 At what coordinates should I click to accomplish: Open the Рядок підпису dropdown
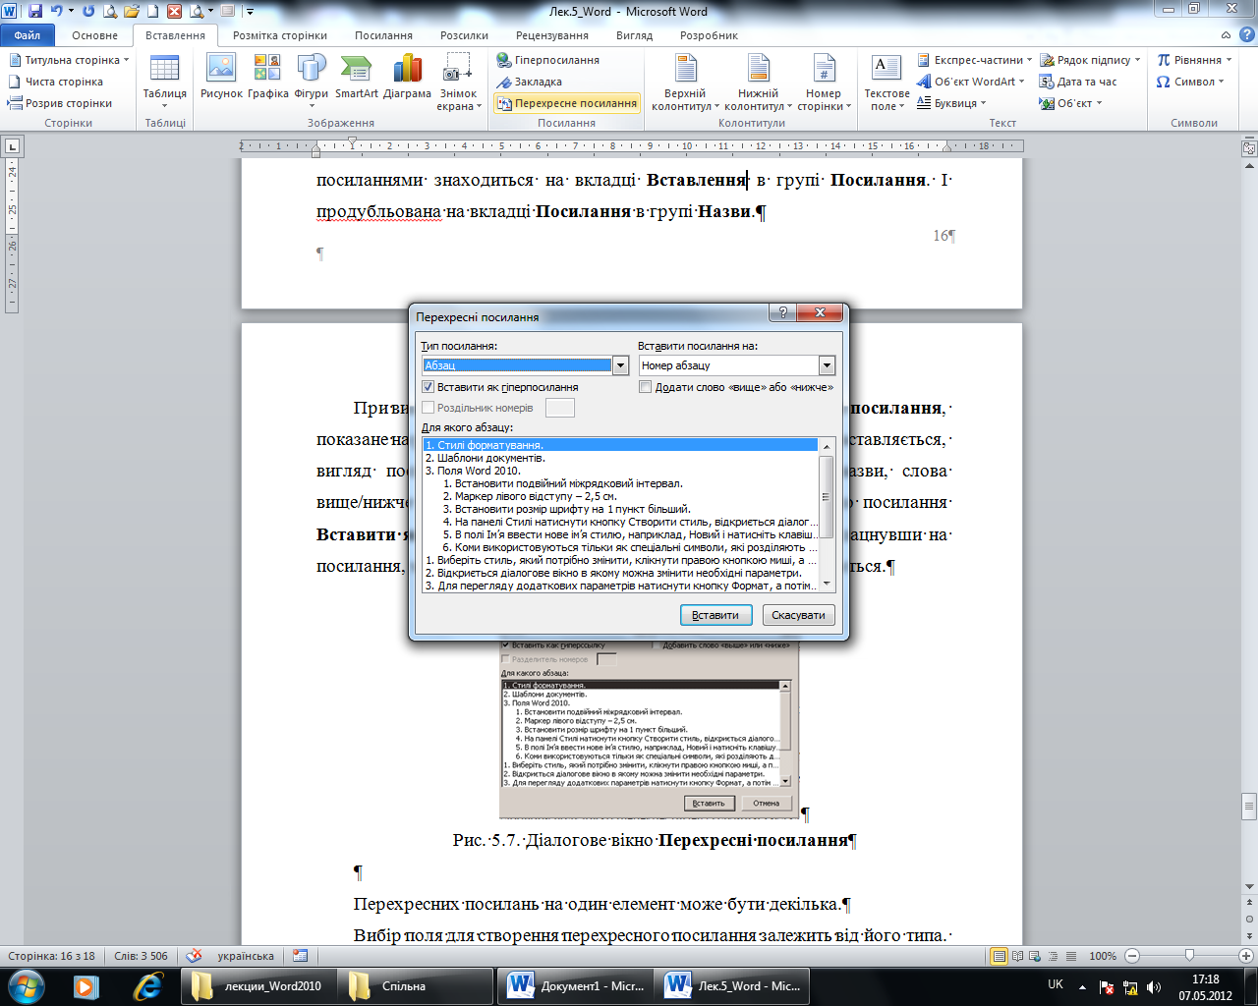pyautogui.click(x=1090, y=60)
